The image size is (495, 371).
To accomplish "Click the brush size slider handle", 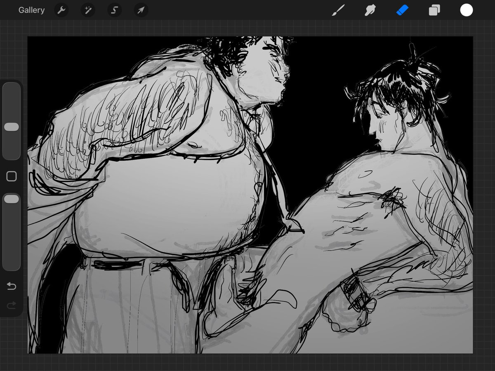I will (12, 127).
